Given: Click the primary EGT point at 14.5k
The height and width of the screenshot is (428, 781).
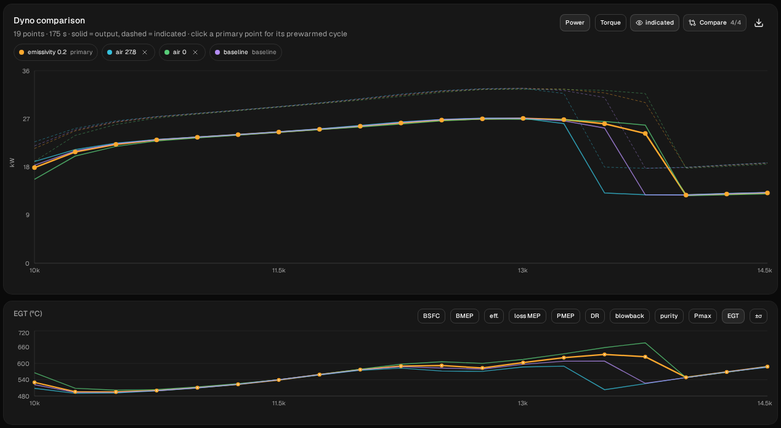Looking at the screenshot, I should [x=767, y=367].
